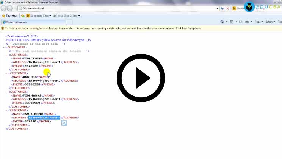Open the Safety menu
This screenshot has width=282, height=159.
(x=270, y=22)
